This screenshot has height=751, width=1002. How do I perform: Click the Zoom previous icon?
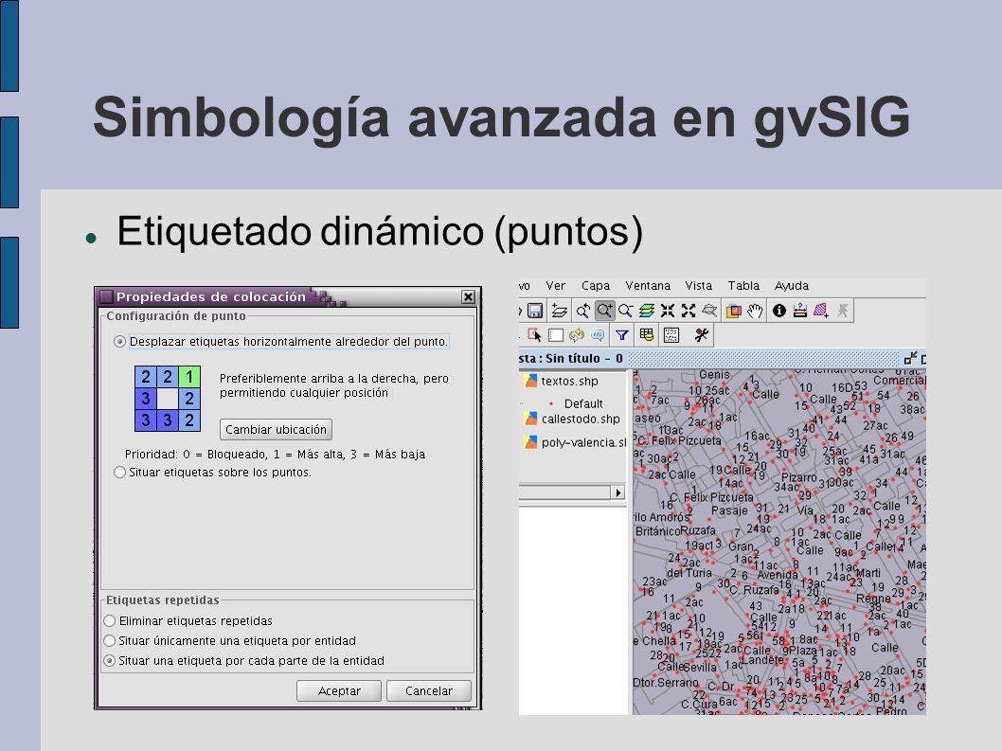582,312
